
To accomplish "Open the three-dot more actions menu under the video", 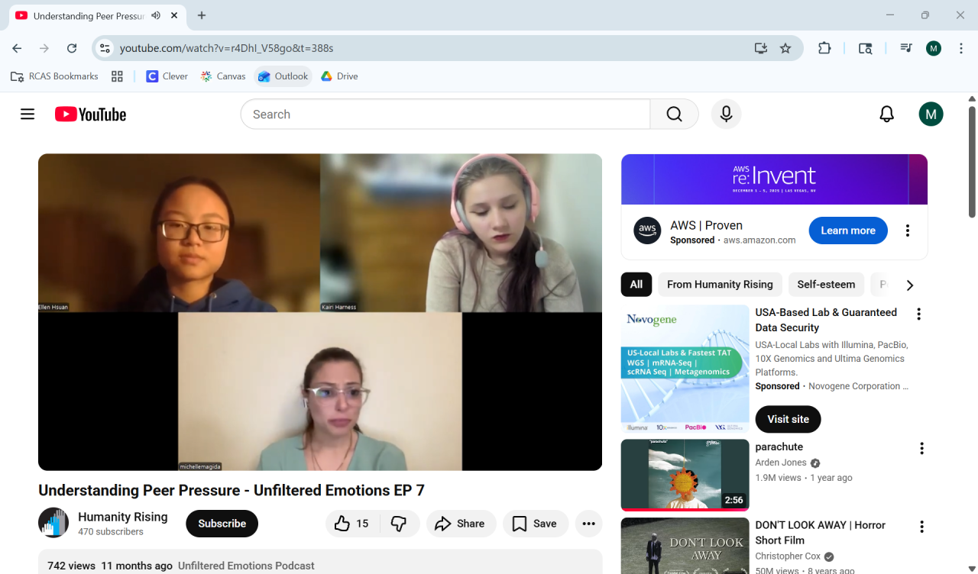I will click(588, 524).
